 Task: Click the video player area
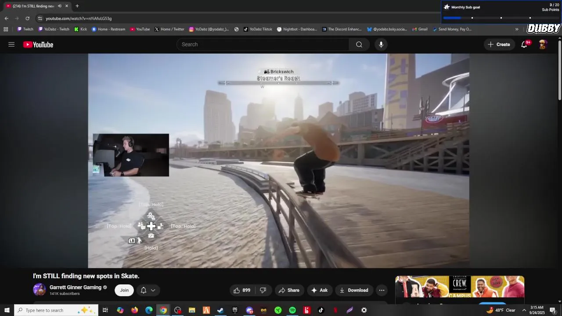point(278,161)
